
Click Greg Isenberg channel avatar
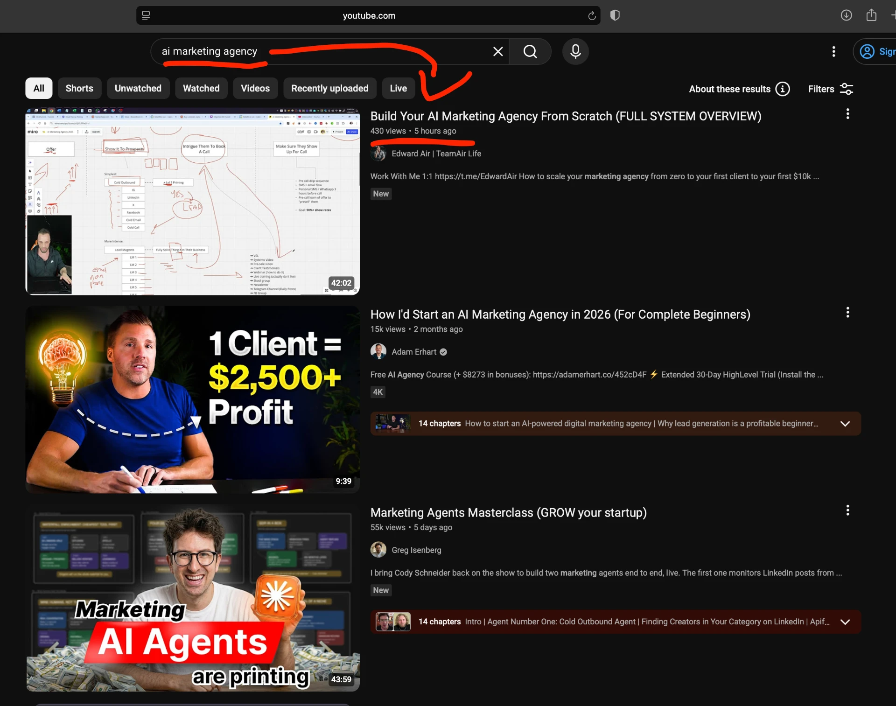[378, 550]
